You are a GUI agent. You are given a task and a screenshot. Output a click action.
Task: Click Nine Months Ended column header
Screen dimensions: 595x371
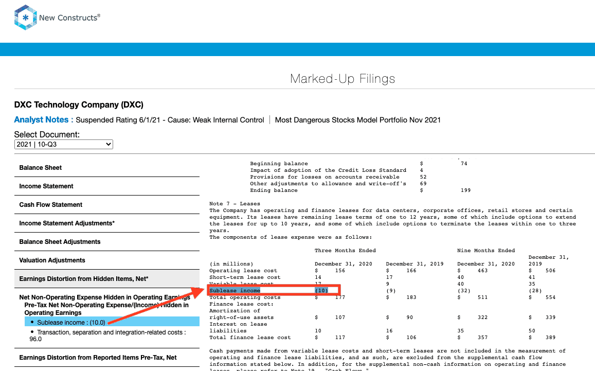[485, 251]
